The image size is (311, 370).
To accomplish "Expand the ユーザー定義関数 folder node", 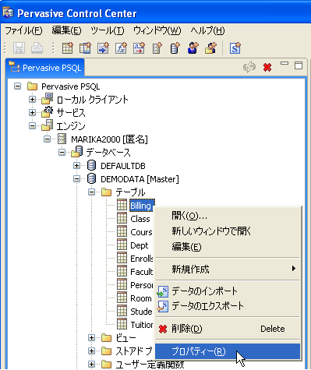I will 91,364.
